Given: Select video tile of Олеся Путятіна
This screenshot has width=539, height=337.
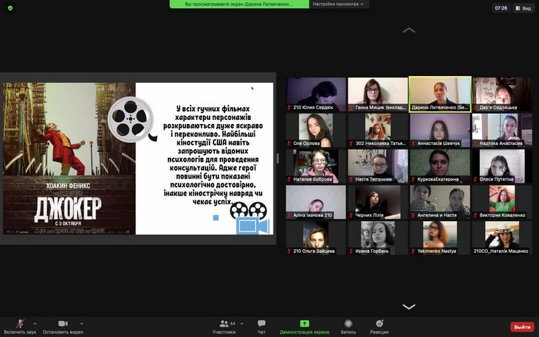Looking at the screenshot, I should click(x=502, y=166).
